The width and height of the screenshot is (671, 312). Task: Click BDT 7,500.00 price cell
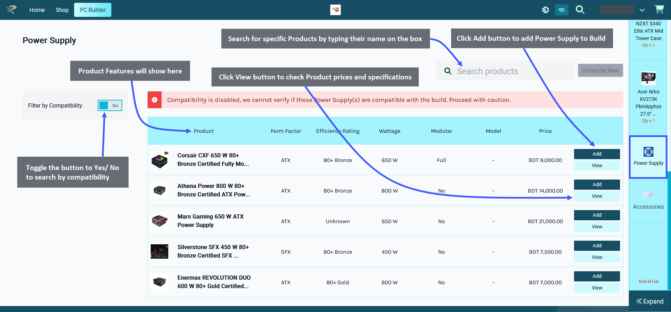[x=545, y=252]
